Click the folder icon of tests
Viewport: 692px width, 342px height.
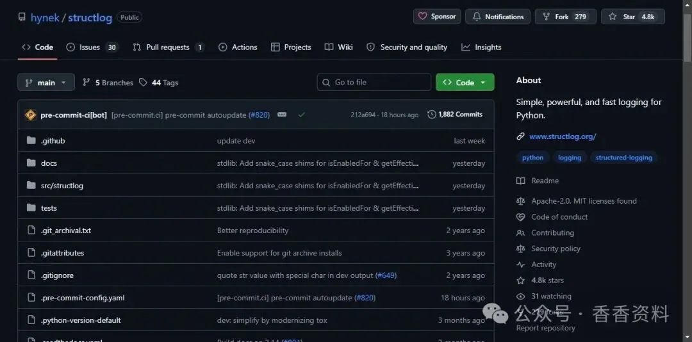tap(31, 208)
